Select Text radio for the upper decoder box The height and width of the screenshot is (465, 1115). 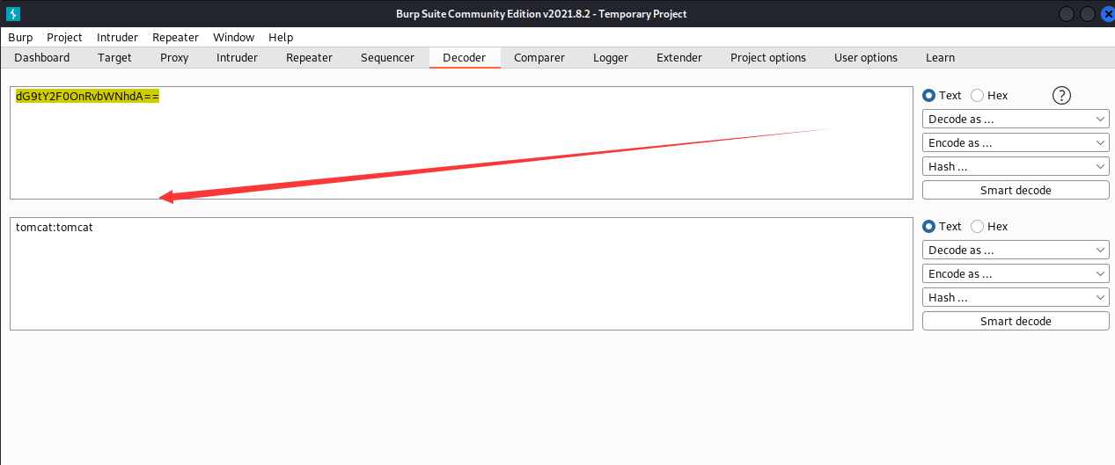(x=929, y=95)
